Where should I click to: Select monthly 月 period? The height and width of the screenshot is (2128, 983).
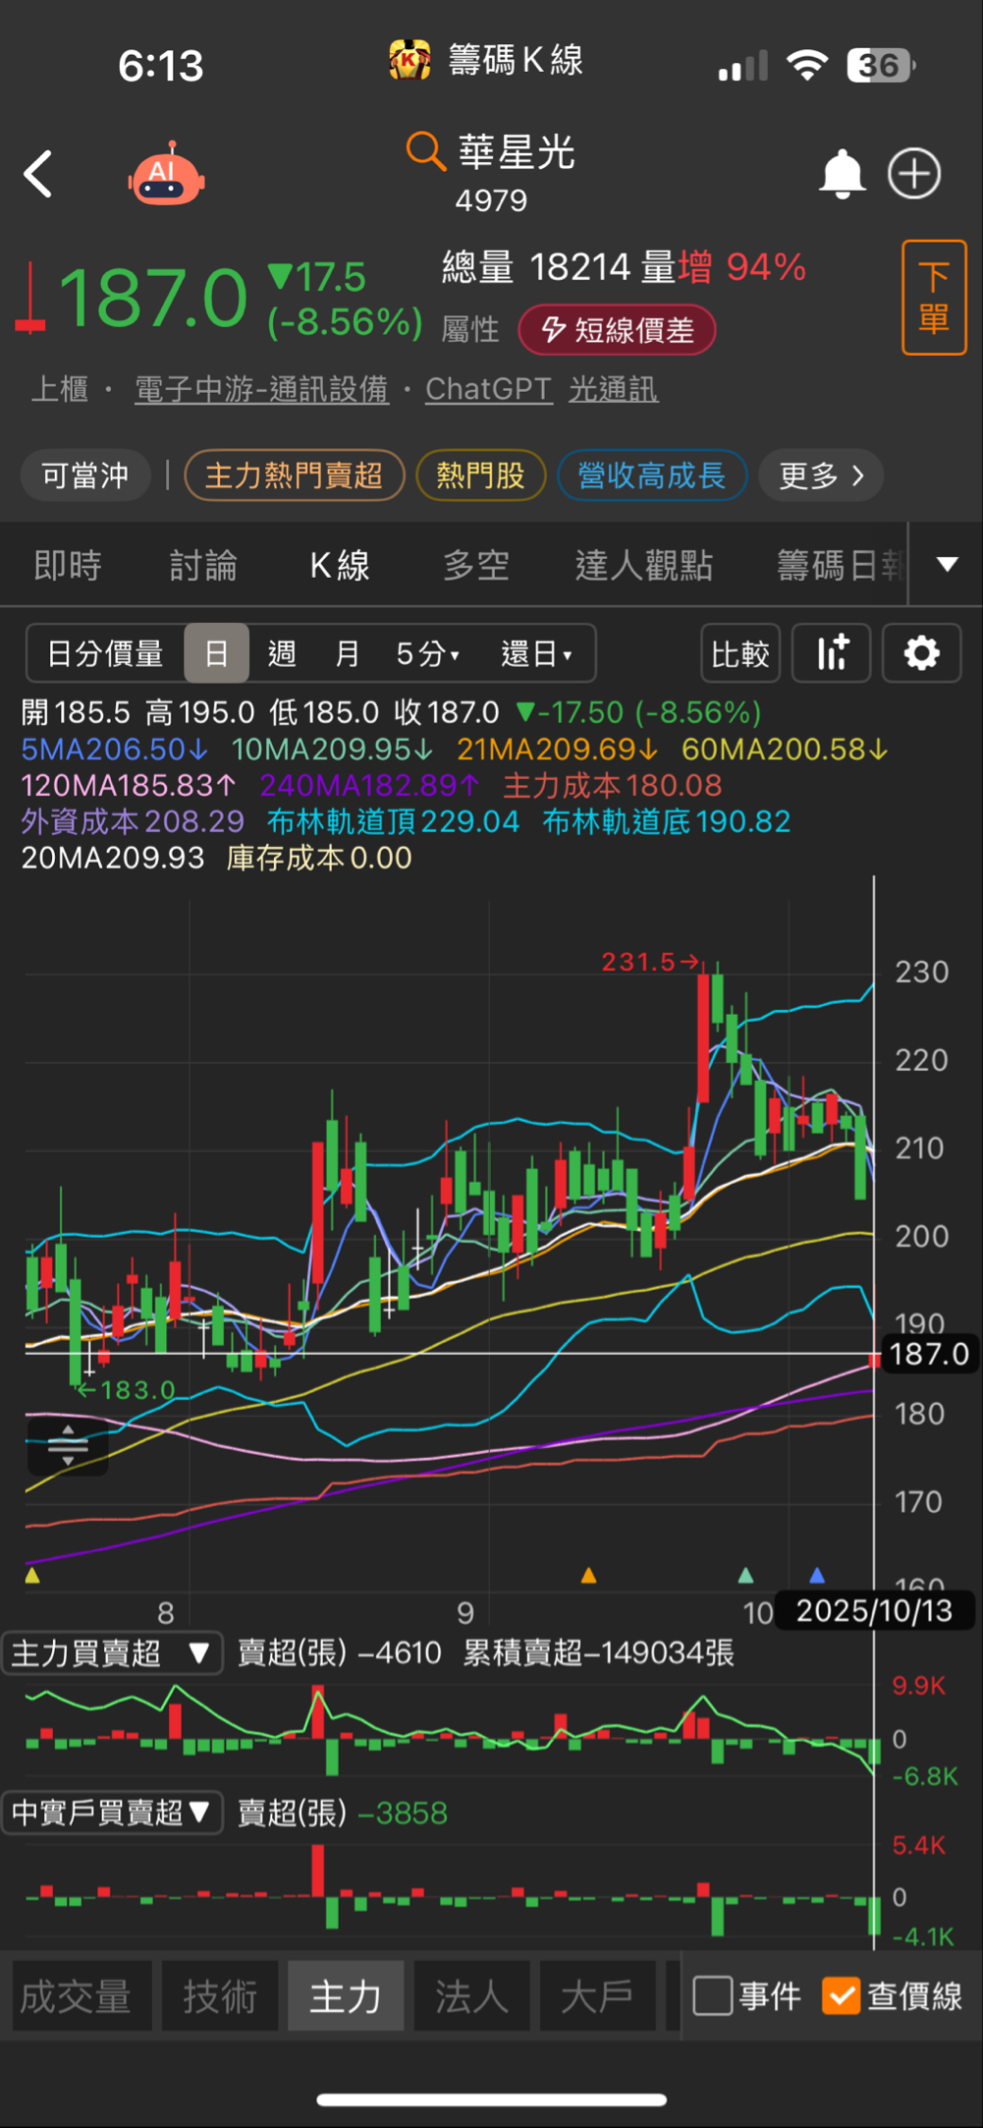[347, 653]
